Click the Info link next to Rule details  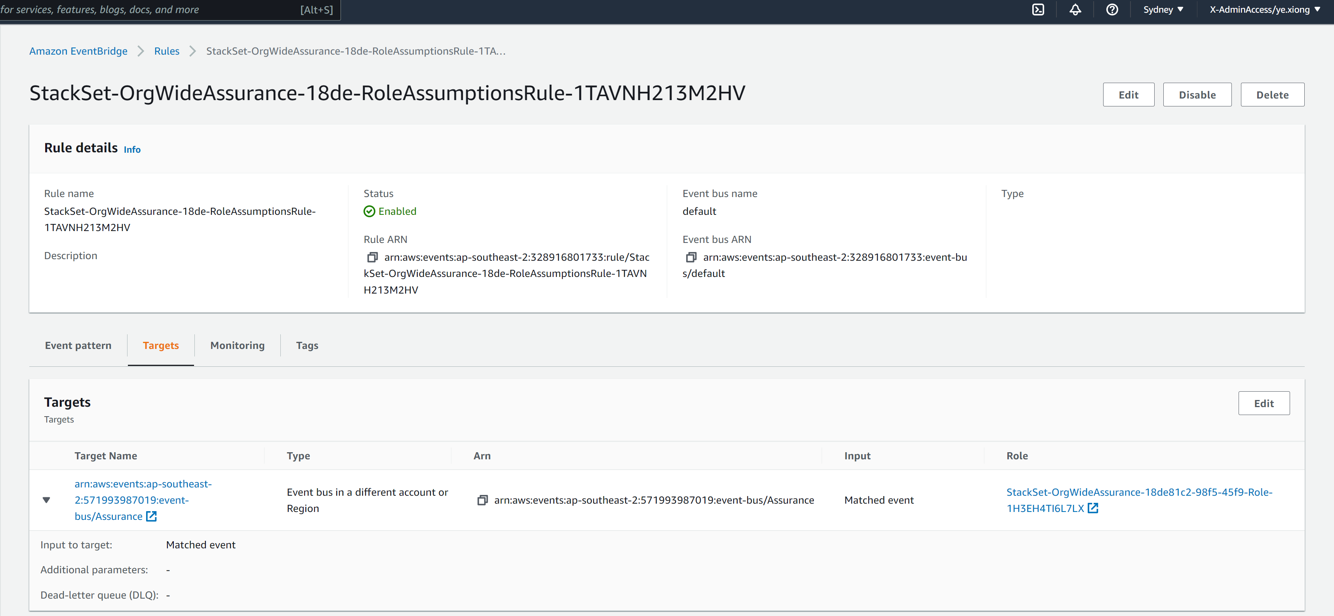point(132,150)
